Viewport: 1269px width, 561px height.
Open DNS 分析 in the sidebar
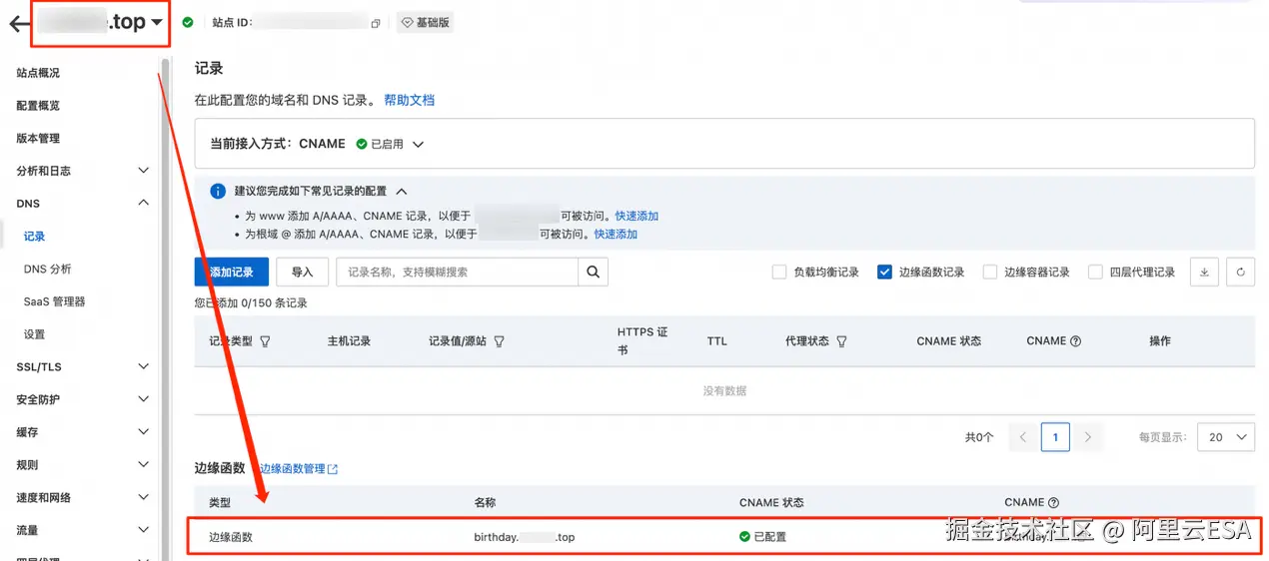[x=48, y=270]
